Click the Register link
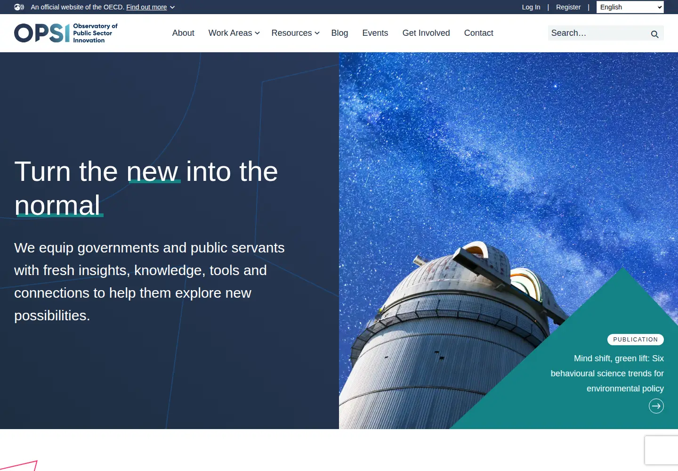The height and width of the screenshot is (471, 678). click(568, 7)
